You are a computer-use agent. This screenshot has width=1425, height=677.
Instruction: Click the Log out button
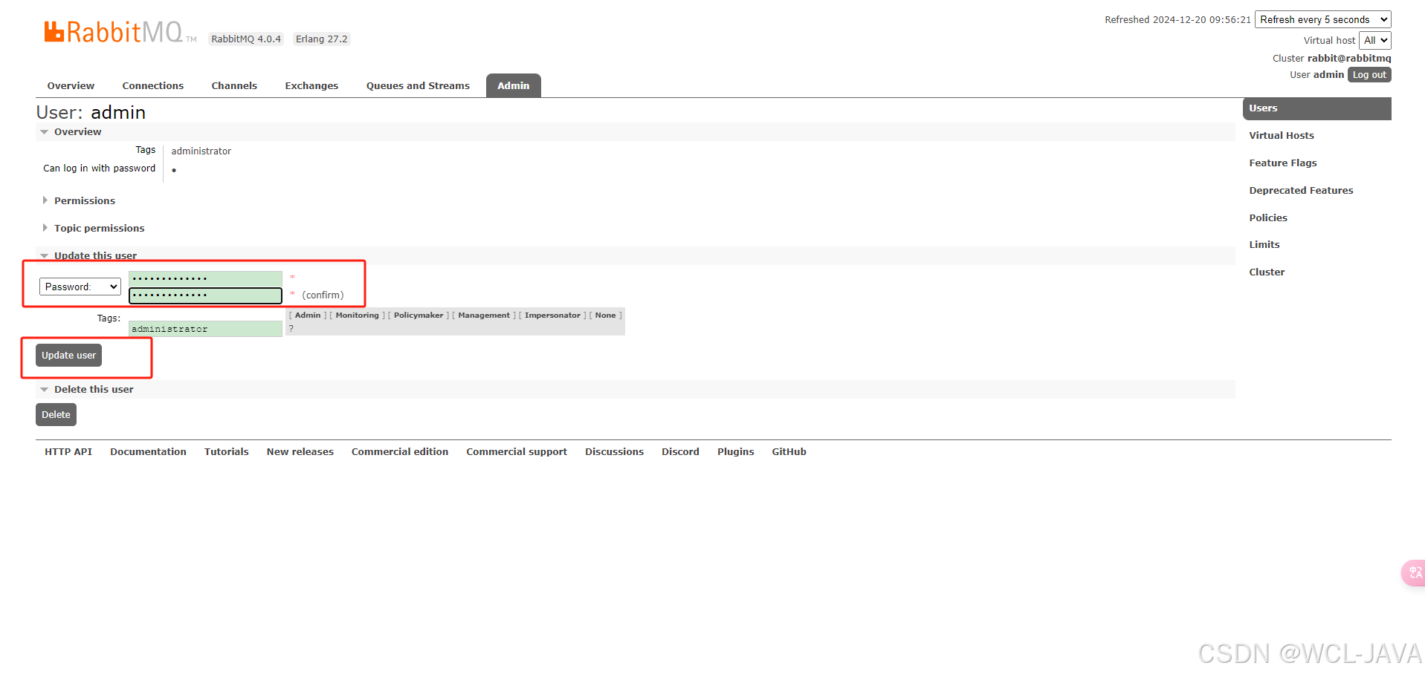[x=1369, y=75]
